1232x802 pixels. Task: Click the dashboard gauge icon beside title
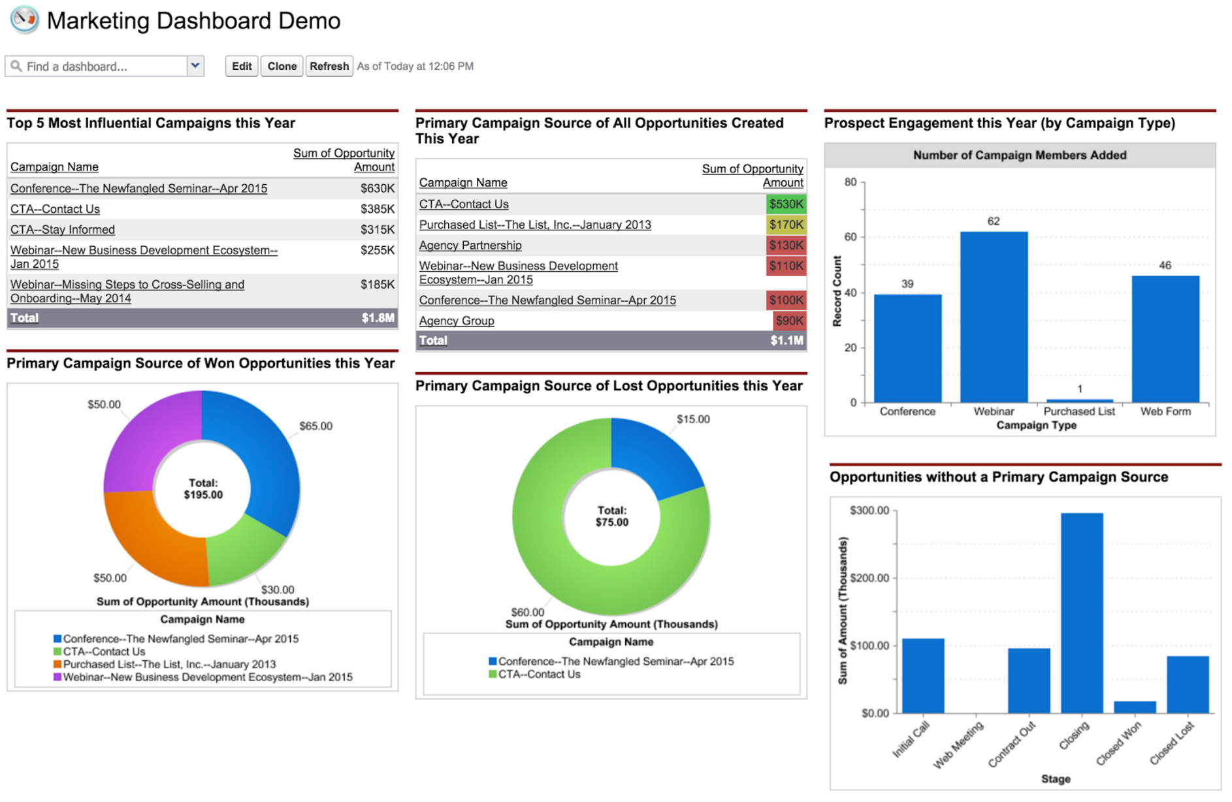(x=24, y=20)
